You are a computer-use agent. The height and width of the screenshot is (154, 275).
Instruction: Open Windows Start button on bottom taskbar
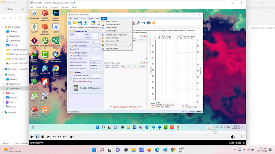tap(94, 150)
